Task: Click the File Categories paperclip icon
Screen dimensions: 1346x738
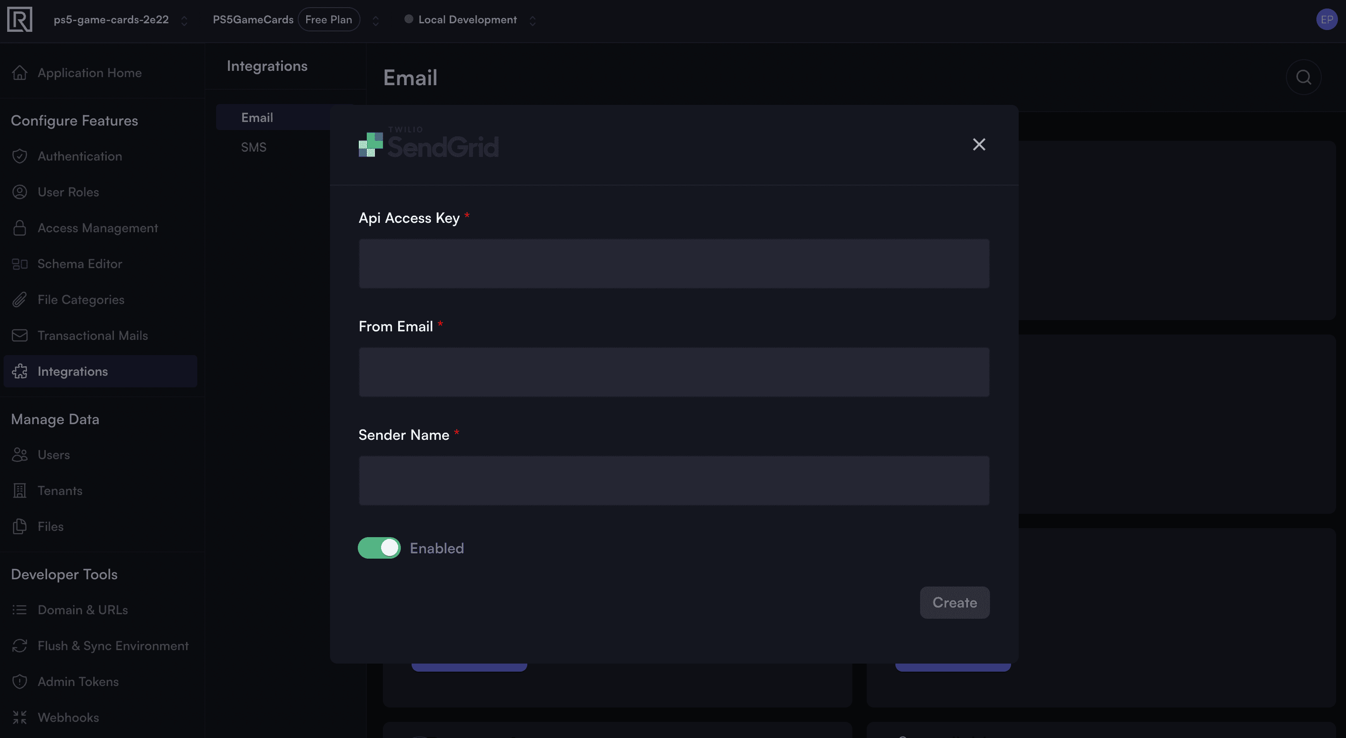Action: click(x=20, y=300)
